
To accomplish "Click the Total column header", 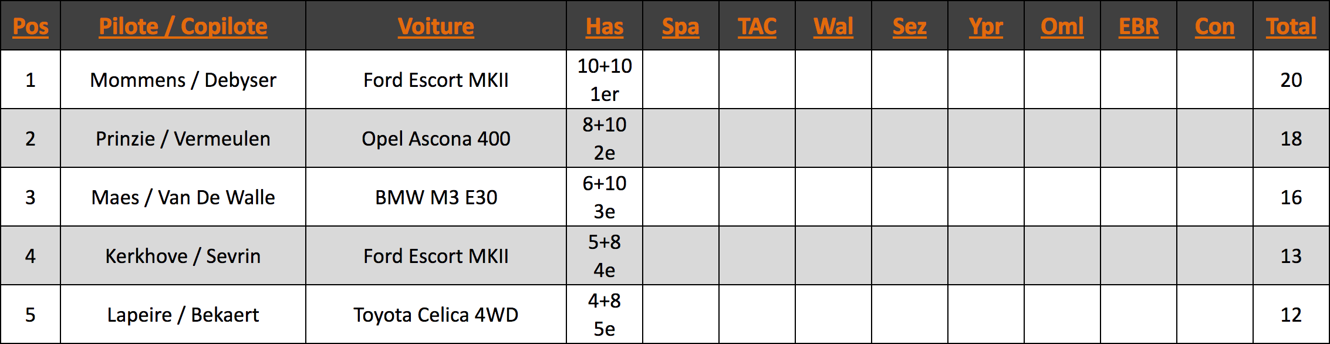I will (1291, 26).
